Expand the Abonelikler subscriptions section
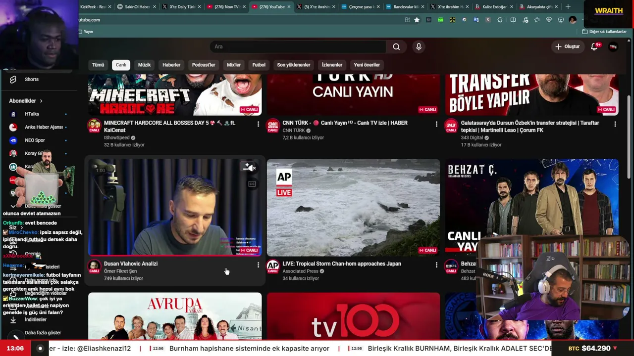Viewport: 634px width, 356px height. [x=26, y=101]
